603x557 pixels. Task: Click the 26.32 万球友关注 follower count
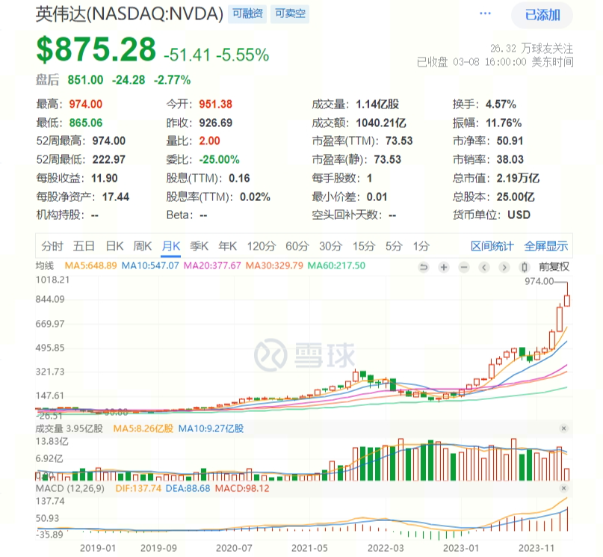[532, 49]
